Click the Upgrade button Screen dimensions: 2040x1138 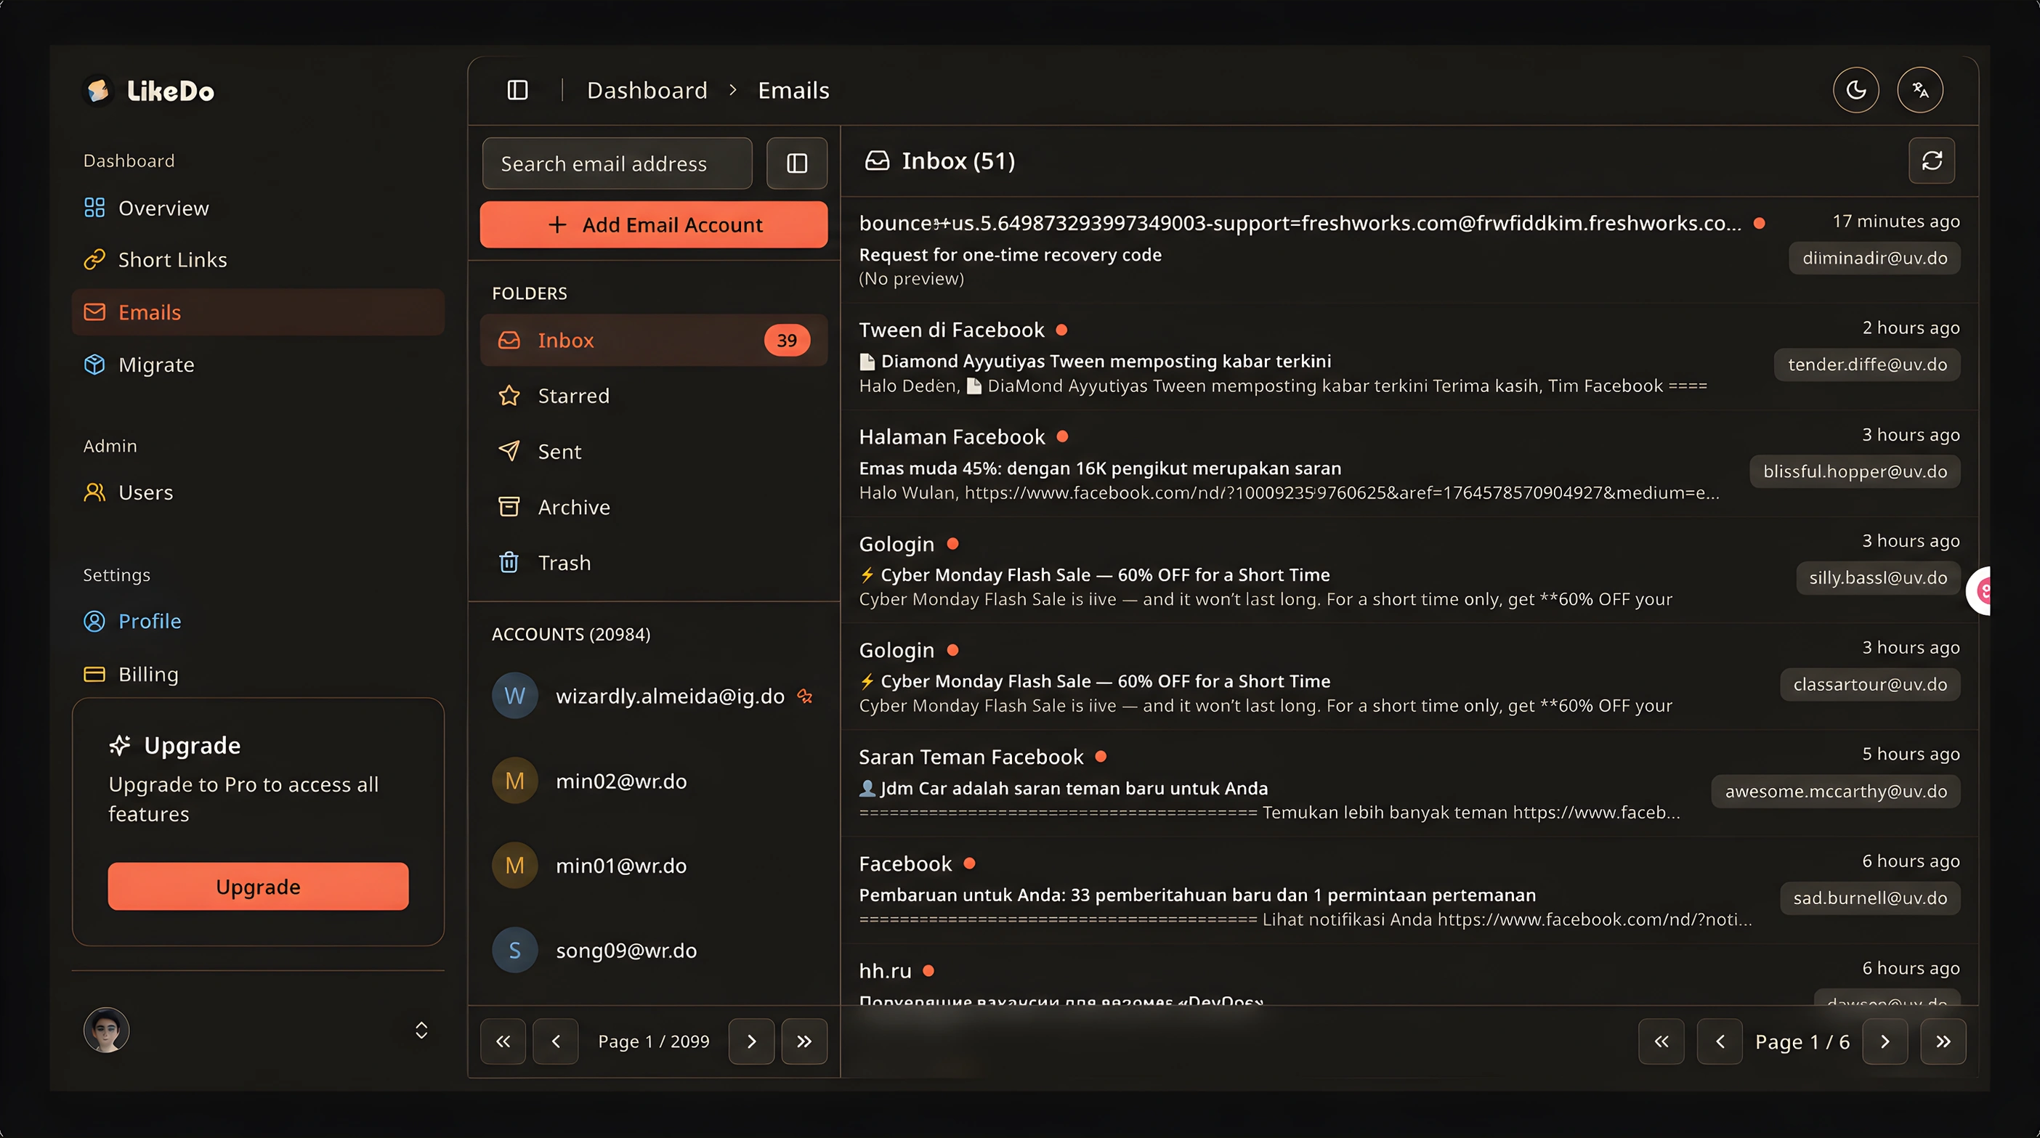pos(258,886)
